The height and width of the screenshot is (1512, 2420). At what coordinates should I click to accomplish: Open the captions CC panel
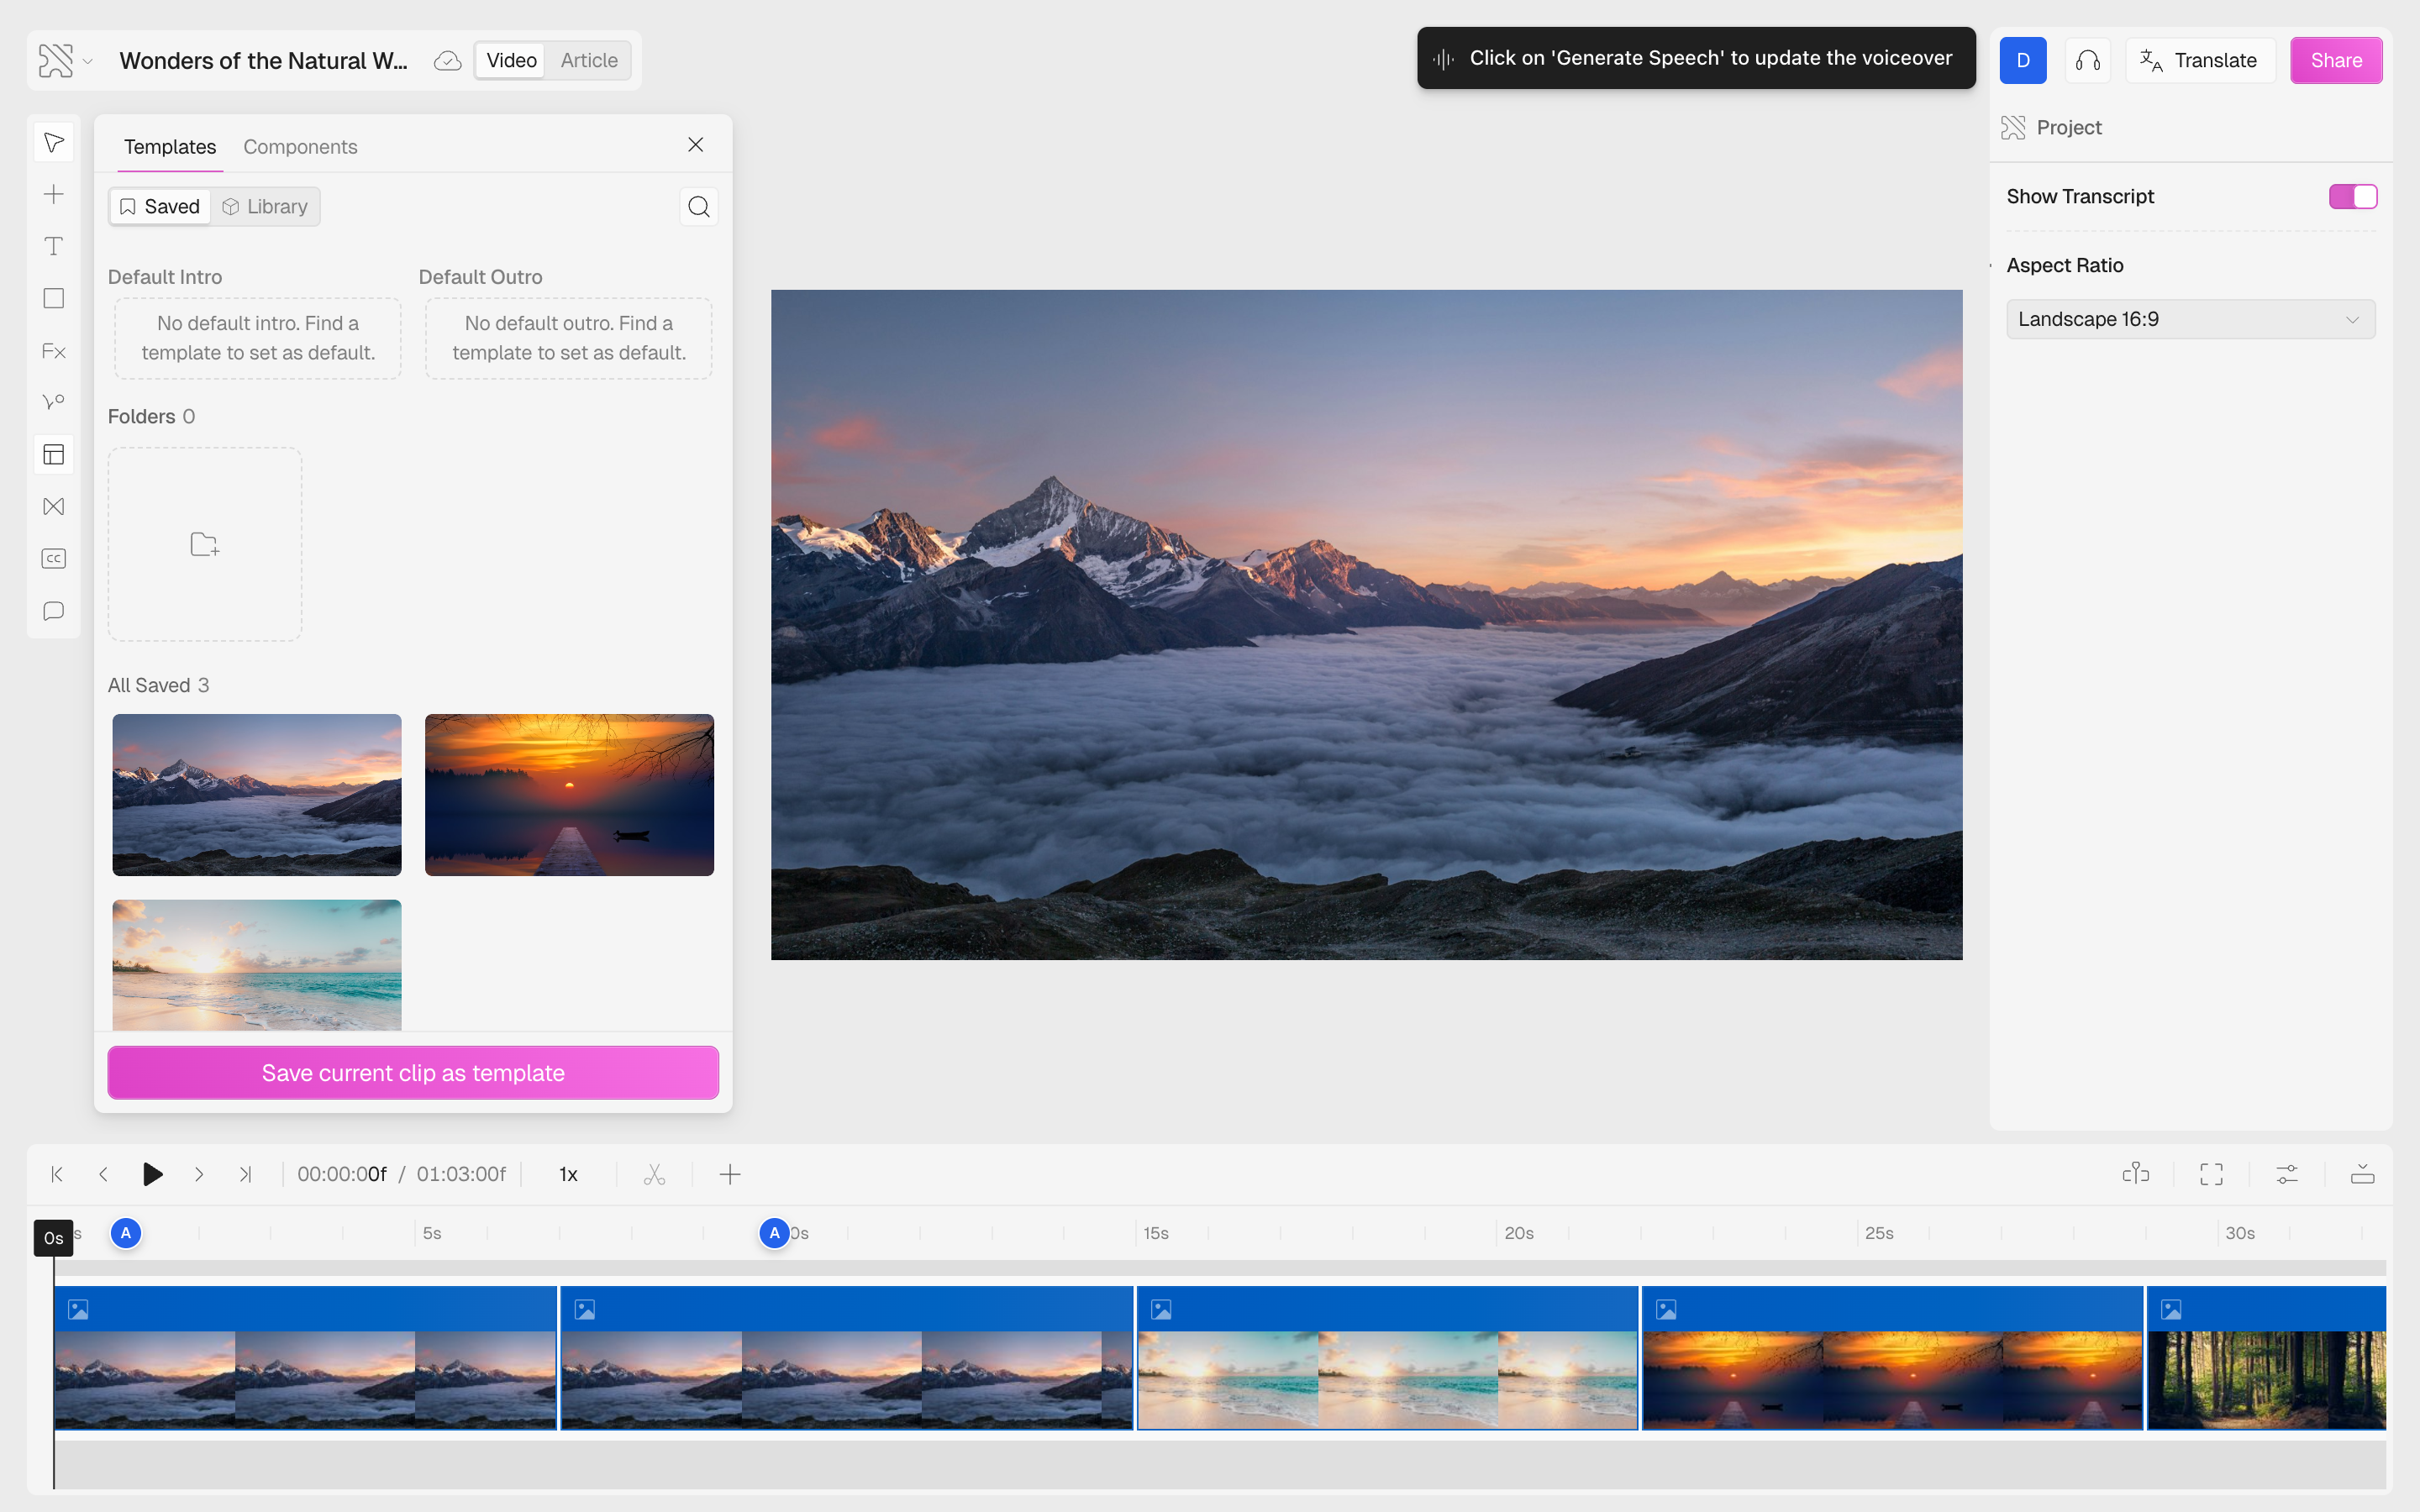tap(54, 559)
